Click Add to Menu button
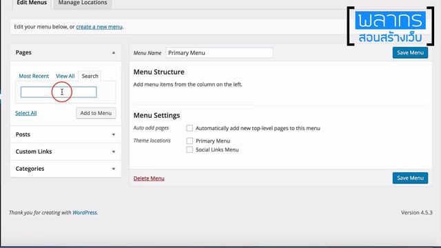 pos(96,113)
